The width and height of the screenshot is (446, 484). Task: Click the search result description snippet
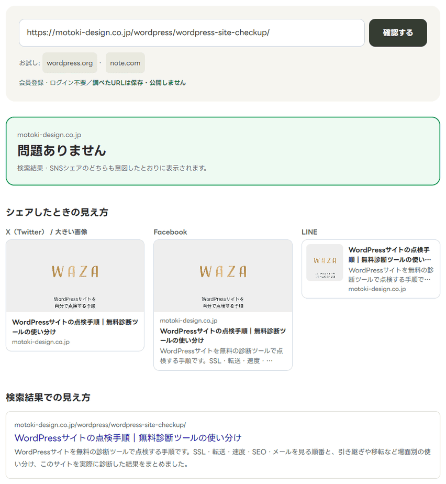pyautogui.click(x=222, y=458)
